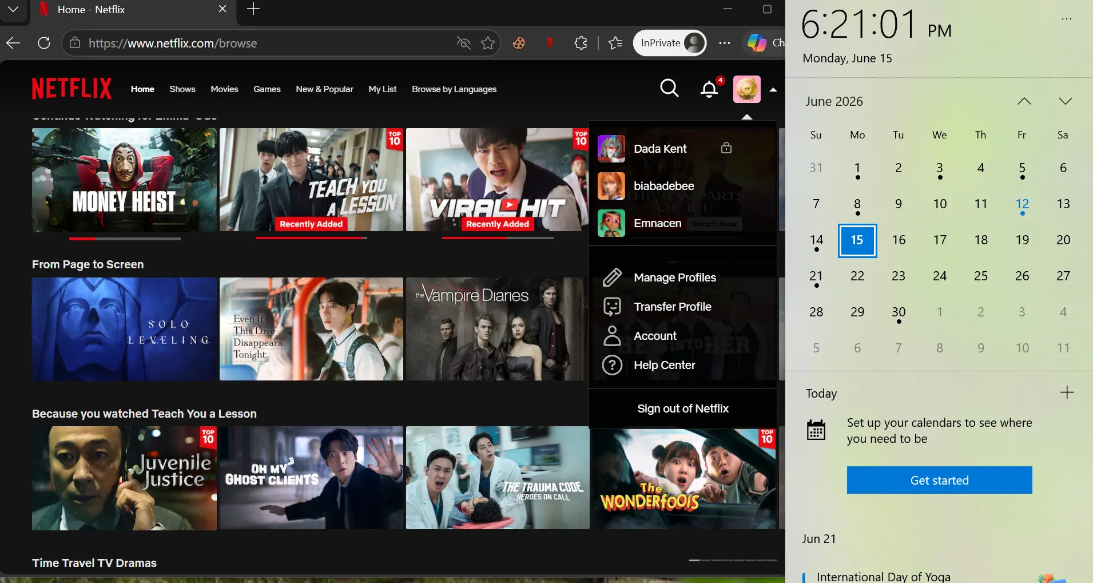1093x583 pixels.
Task: Add a new event with plus icon
Action: pos(1067,392)
